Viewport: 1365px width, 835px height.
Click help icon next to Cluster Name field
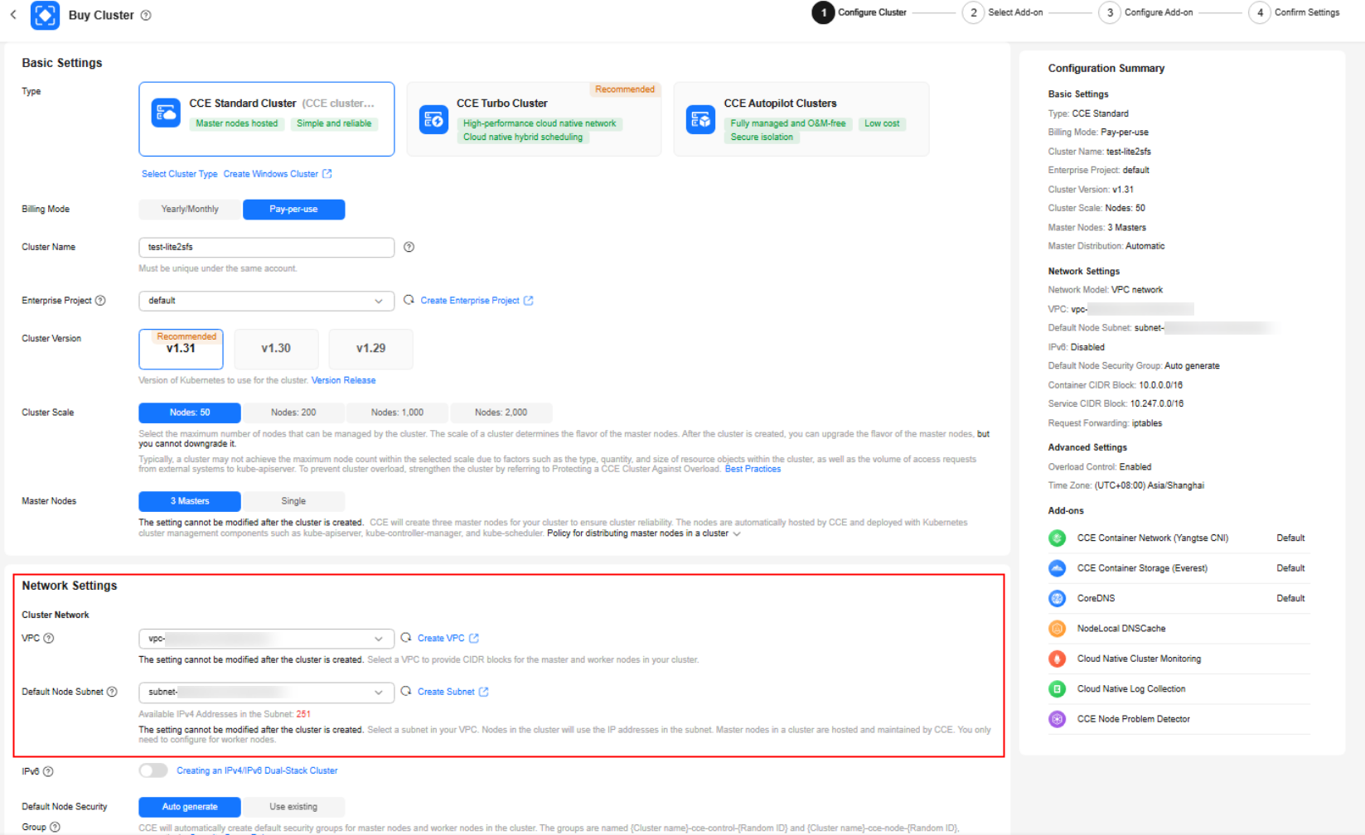409,247
